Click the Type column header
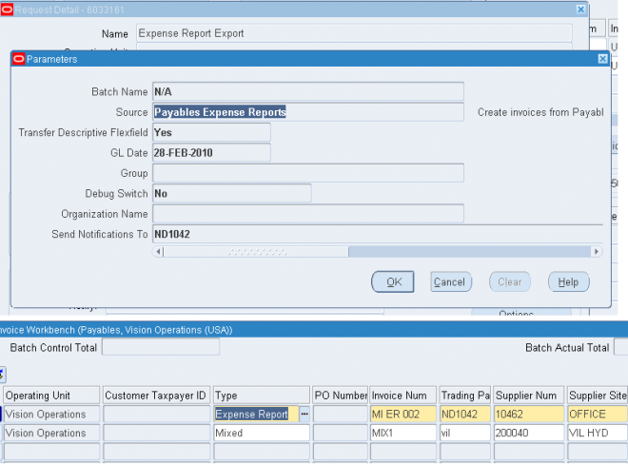Viewport: 628px width, 464px height. 262,396
